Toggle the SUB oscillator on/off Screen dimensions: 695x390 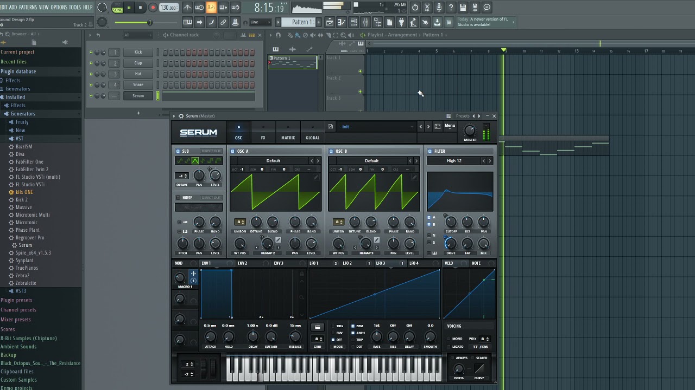click(178, 151)
